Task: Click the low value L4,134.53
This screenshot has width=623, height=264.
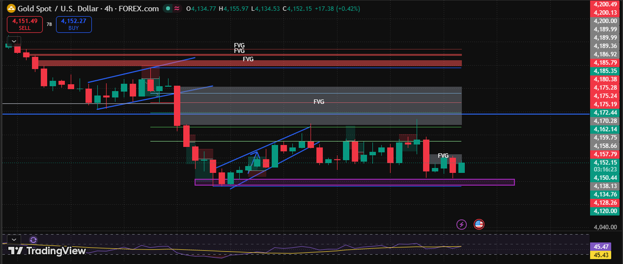Action: [x=264, y=9]
